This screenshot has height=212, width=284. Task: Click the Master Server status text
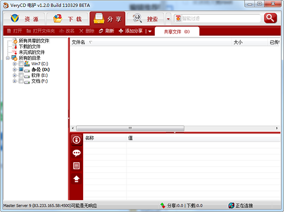pyautogui.click(x=50, y=206)
